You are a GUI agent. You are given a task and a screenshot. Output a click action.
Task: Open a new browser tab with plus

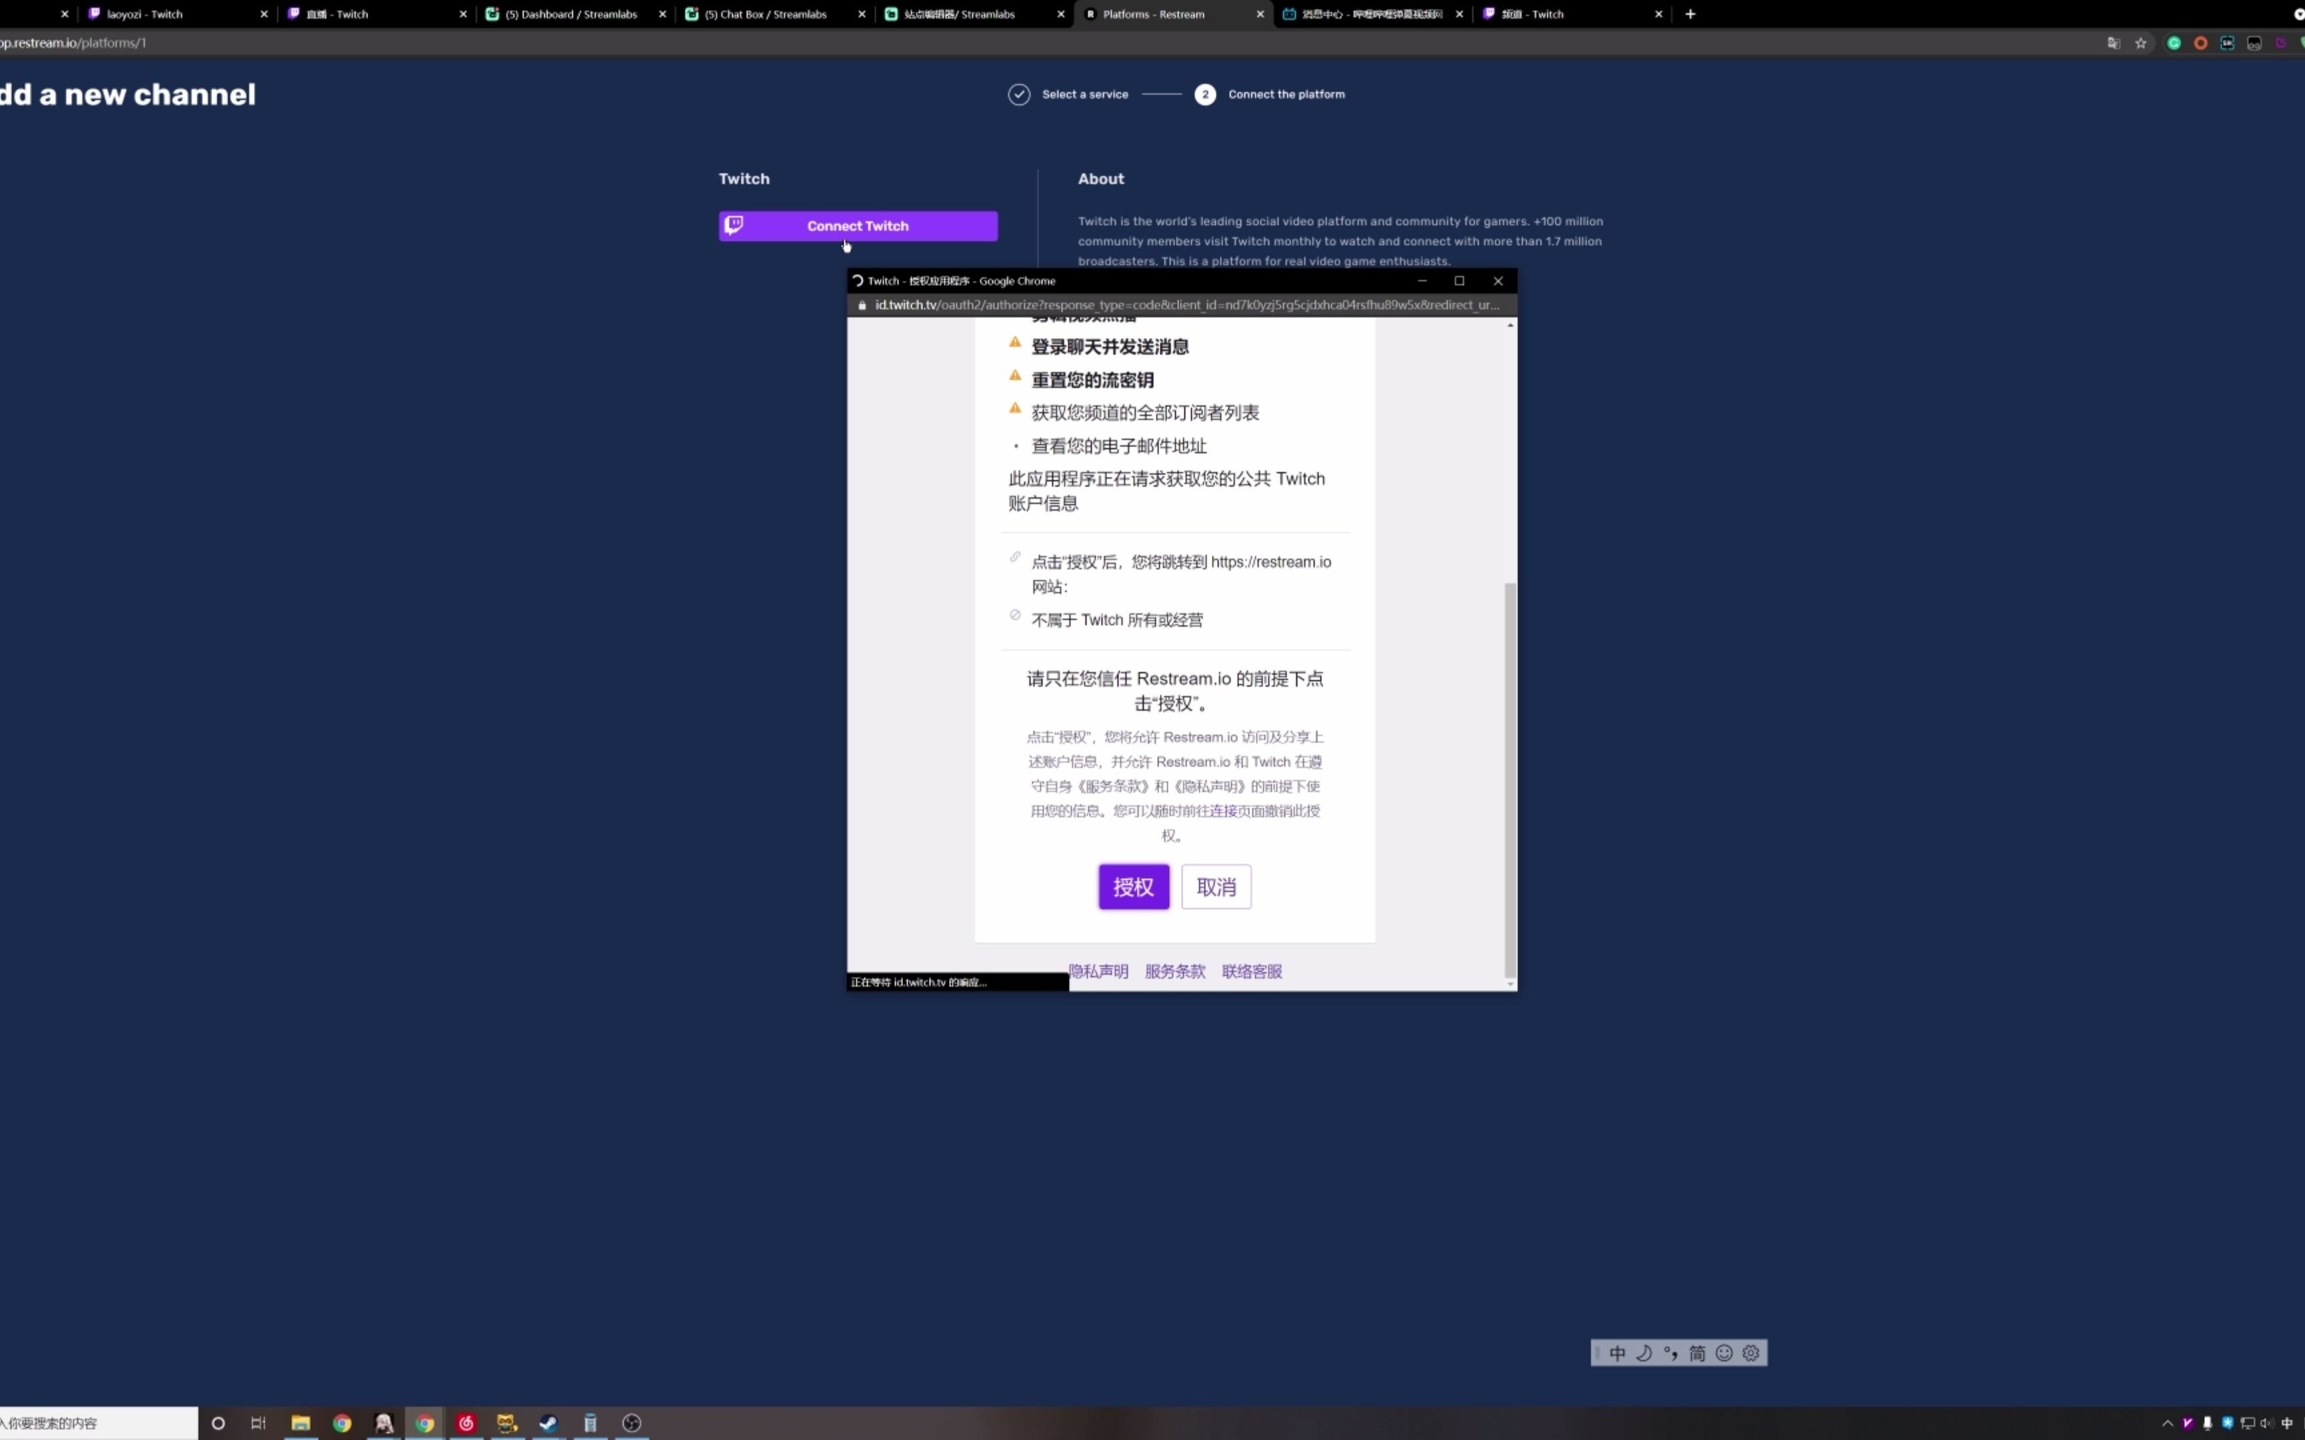[x=1689, y=14]
